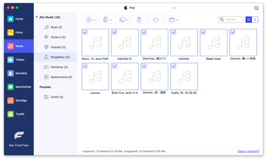
Task: Open the Fotos sidebar icon
Action: (11, 32)
